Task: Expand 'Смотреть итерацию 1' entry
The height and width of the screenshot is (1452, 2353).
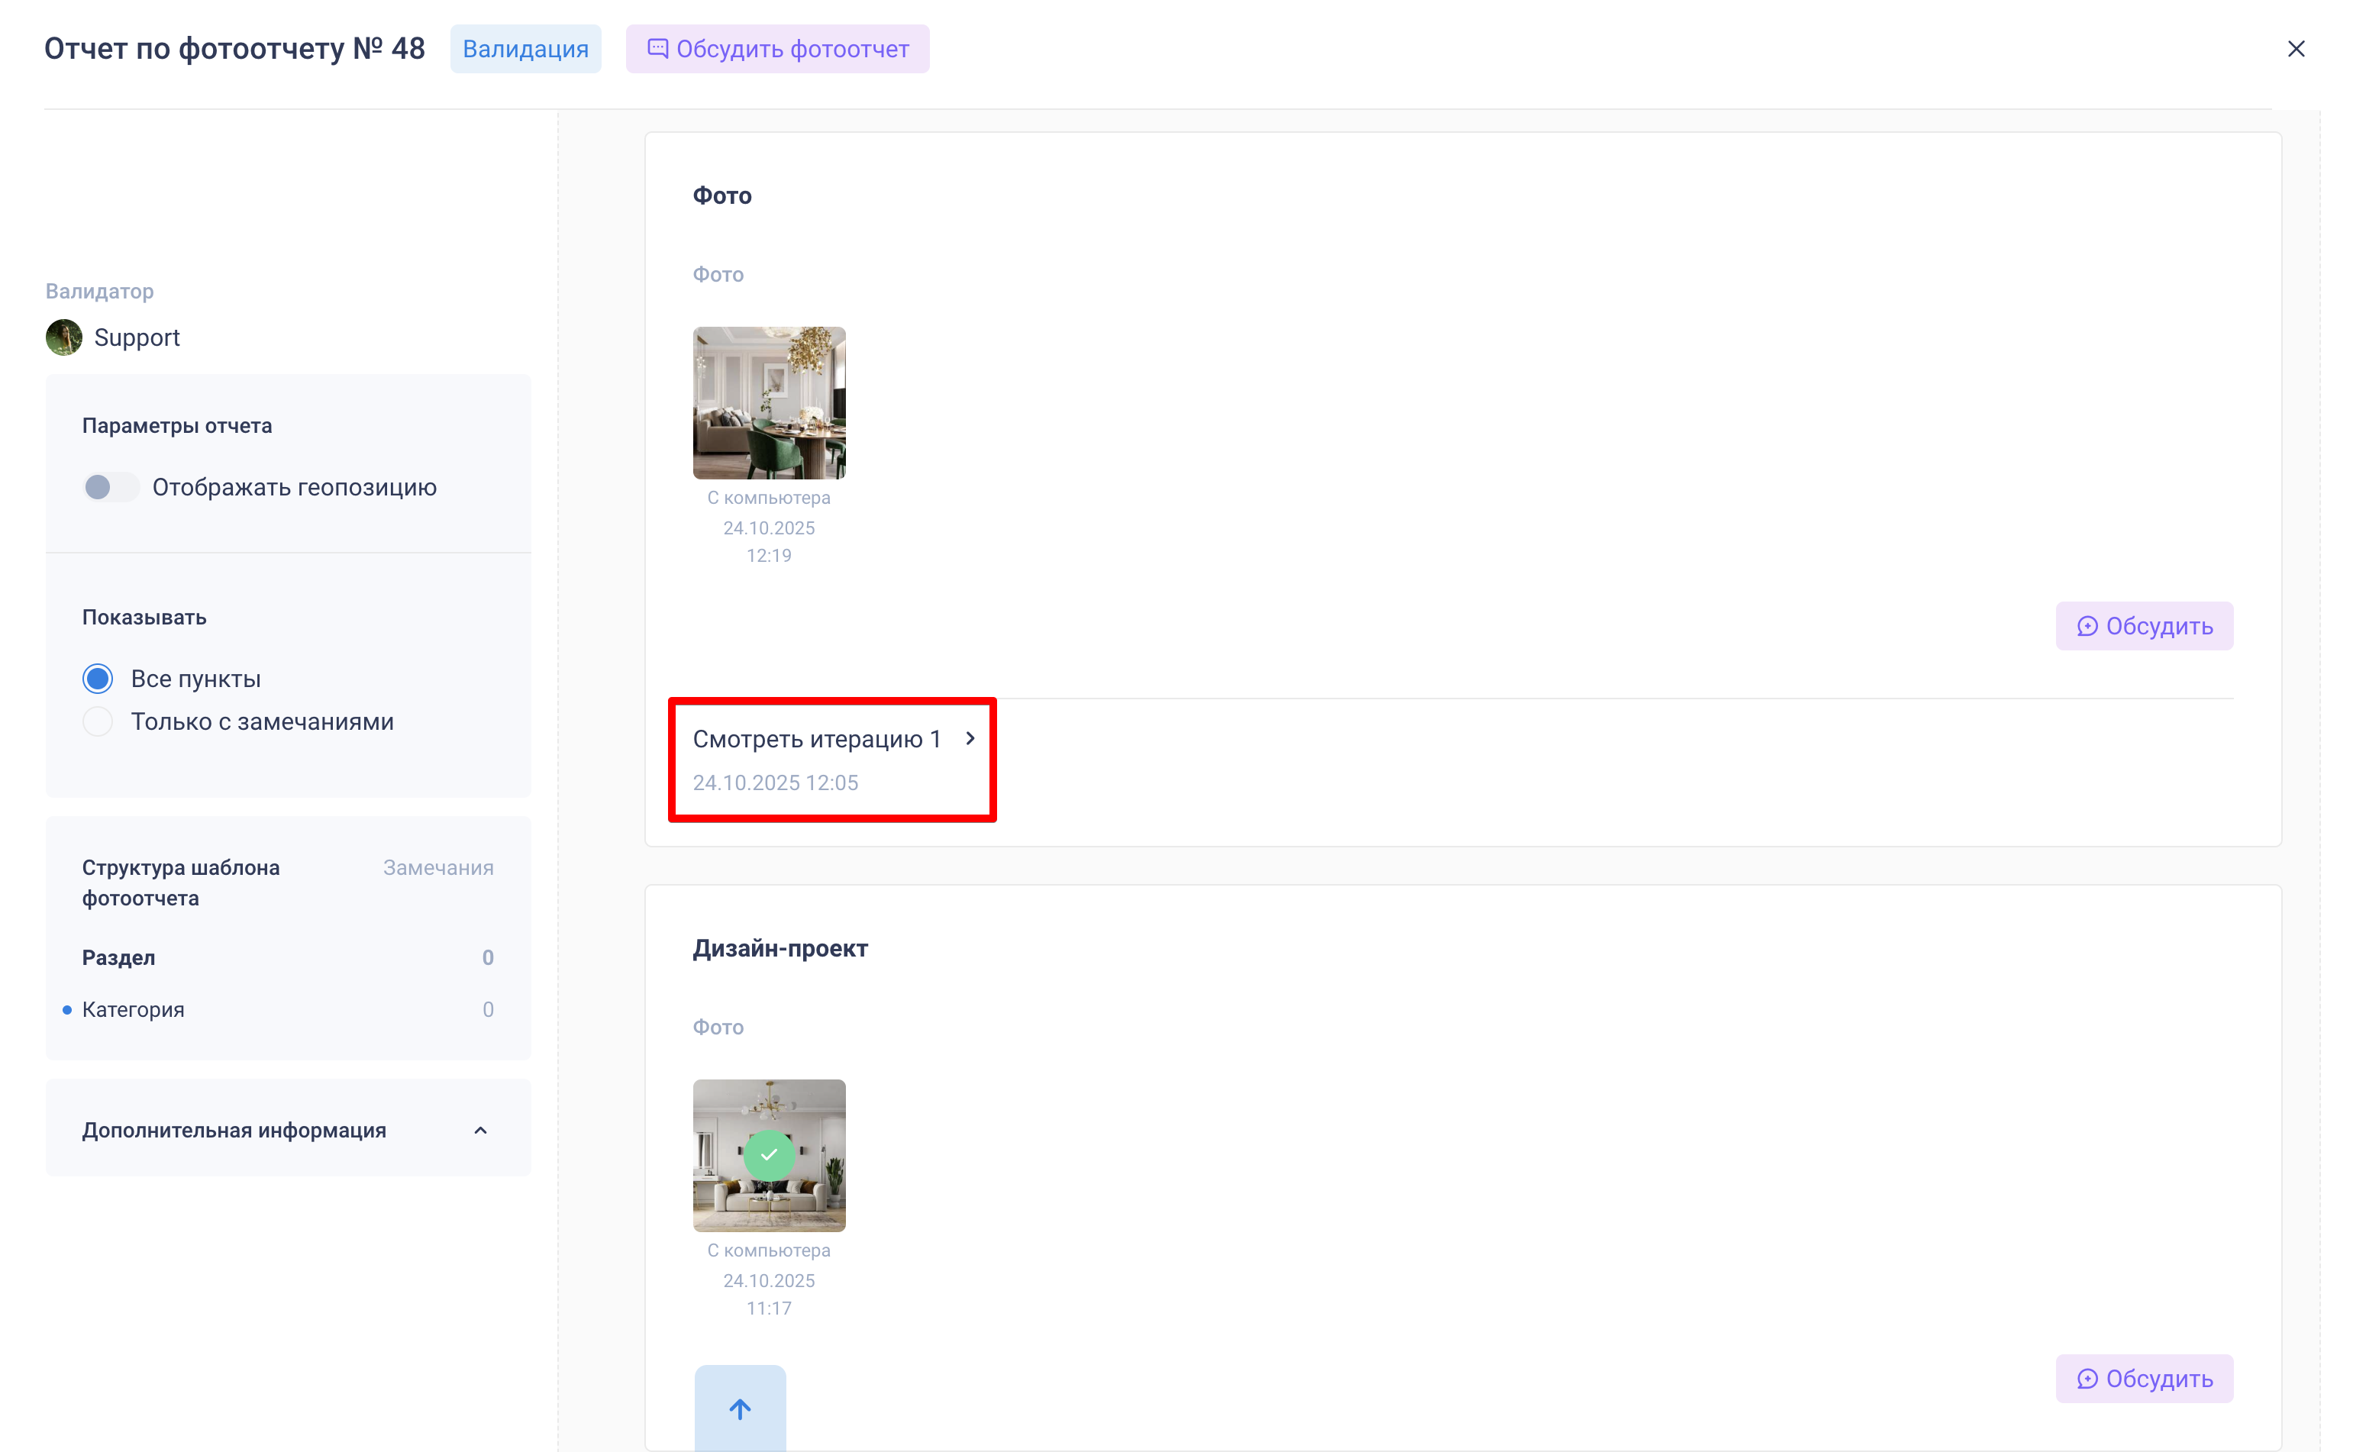Action: 816,740
